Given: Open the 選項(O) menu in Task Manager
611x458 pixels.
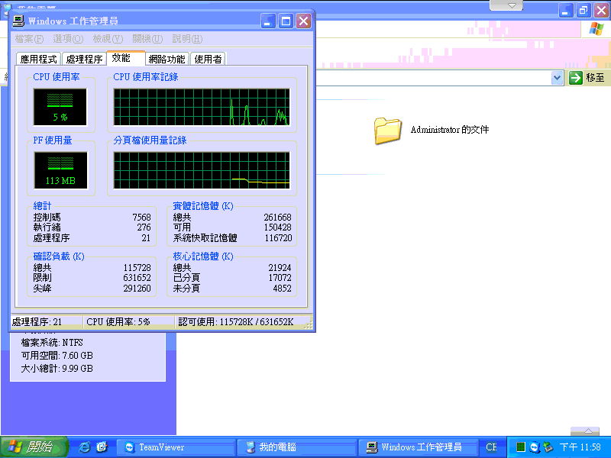Looking at the screenshot, I should point(68,39).
